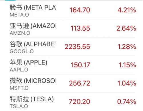Open the Meta Platforms stock row
Viewport: 143px width, 111px height.
[72, 10]
